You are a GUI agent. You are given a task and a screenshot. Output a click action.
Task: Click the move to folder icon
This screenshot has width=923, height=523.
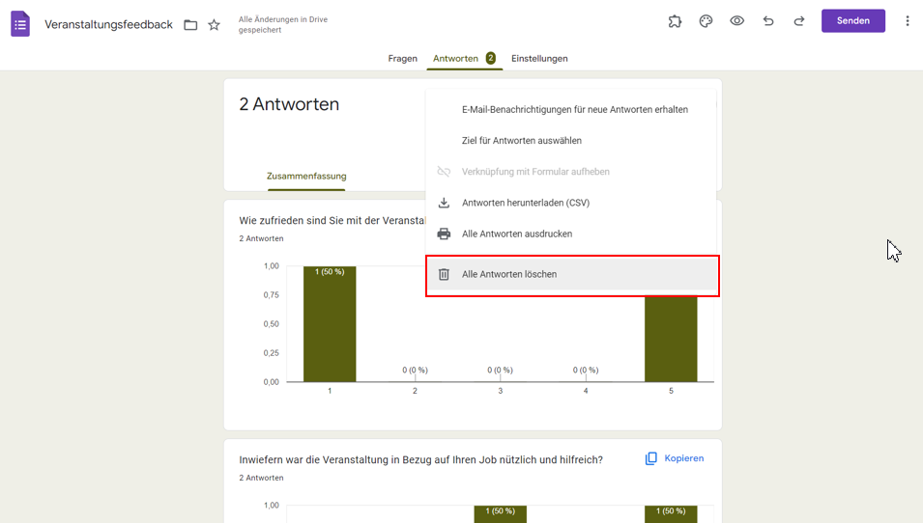[x=190, y=25]
